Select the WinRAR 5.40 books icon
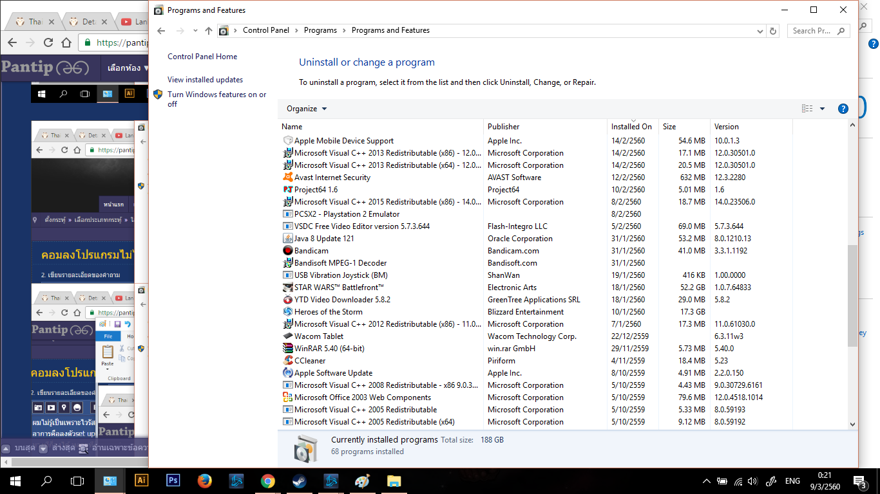This screenshot has height=494, width=880. [288, 349]
